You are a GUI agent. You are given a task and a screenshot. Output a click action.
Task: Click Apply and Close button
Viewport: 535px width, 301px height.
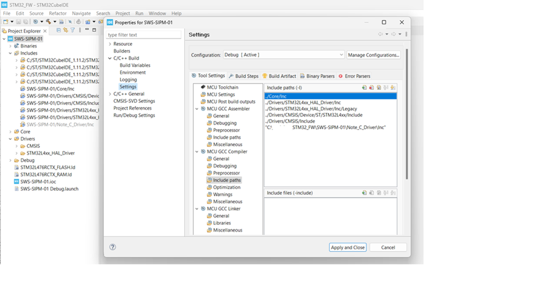click(x=348, y=247)
